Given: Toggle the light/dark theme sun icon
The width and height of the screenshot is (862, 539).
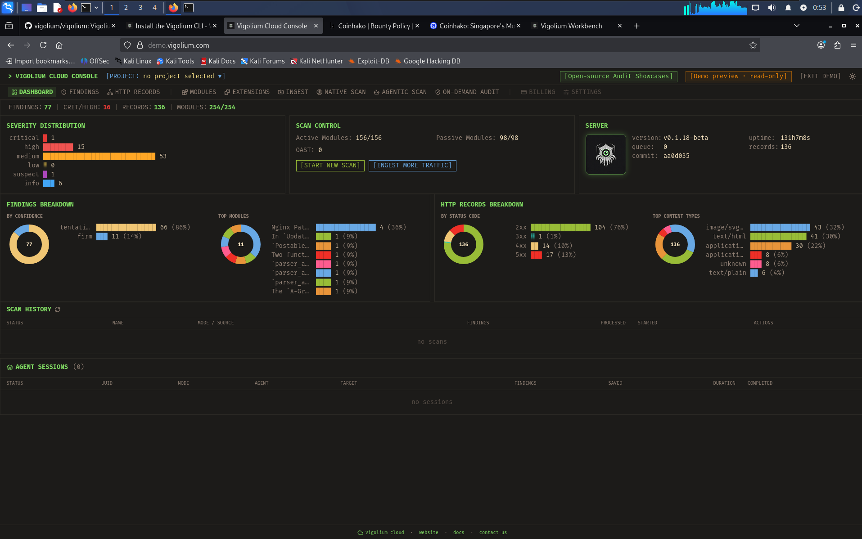Looking at the screenshot, I should tap(852, 76).
